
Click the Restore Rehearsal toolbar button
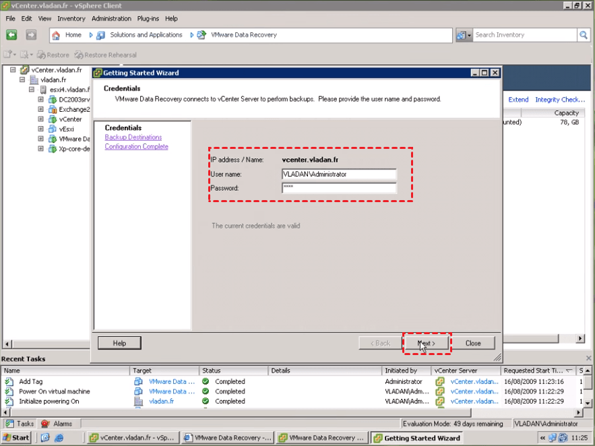point(106,55)
